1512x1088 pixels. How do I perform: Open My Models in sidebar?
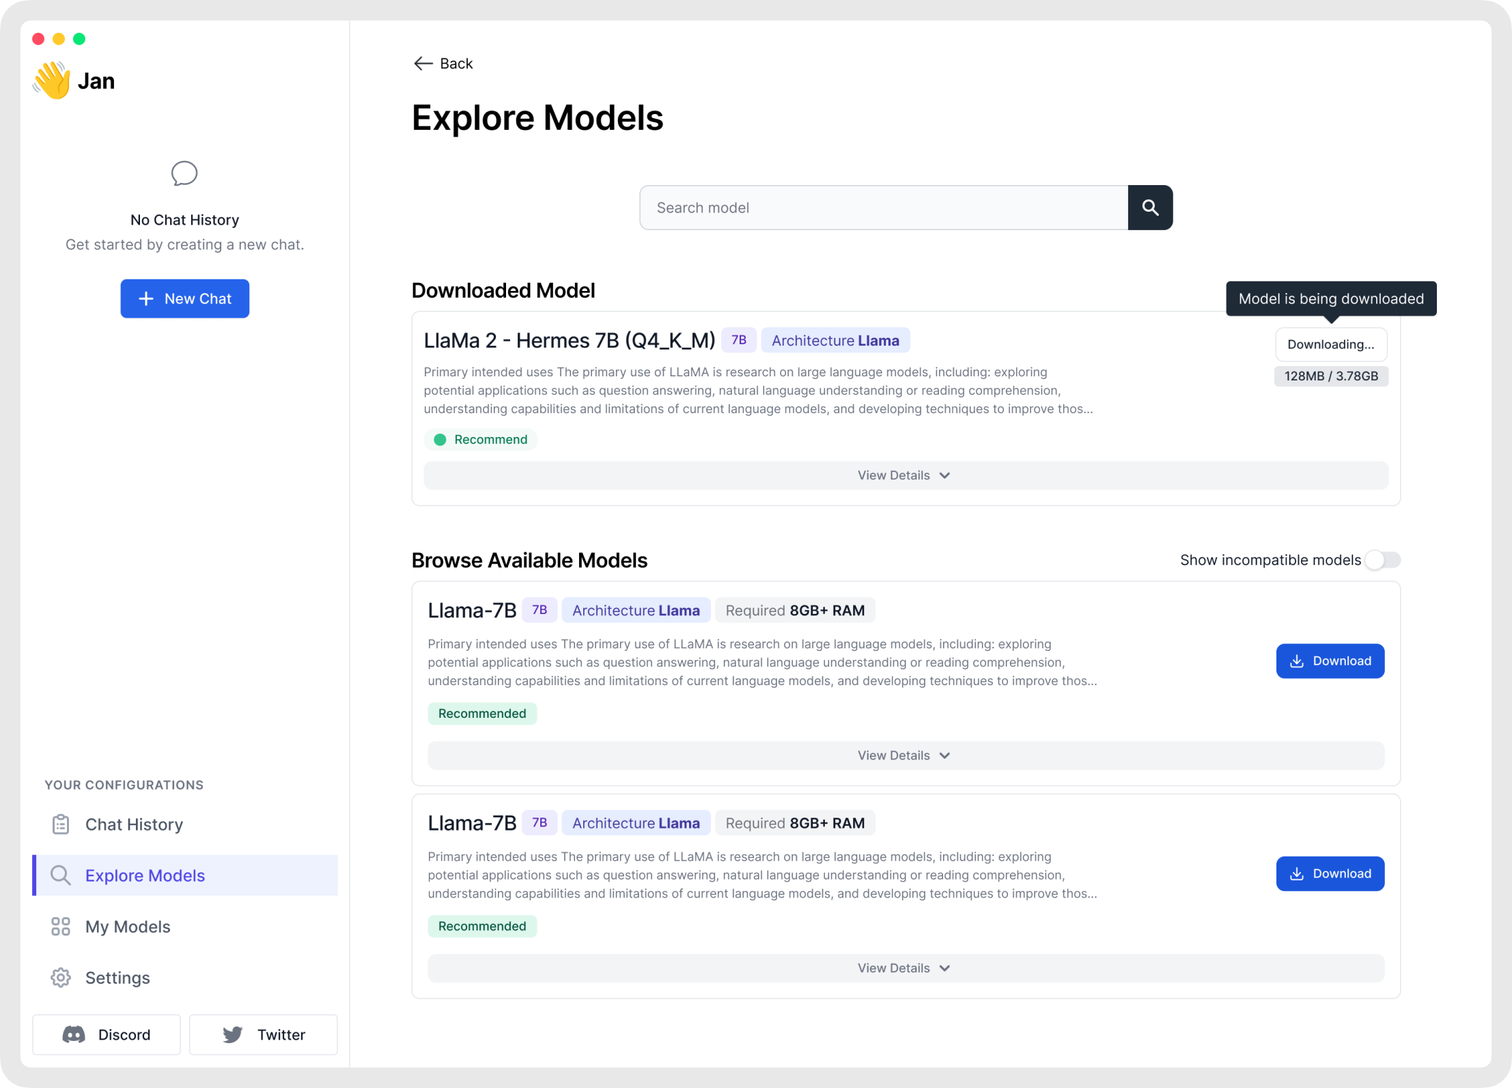(128, 927)
